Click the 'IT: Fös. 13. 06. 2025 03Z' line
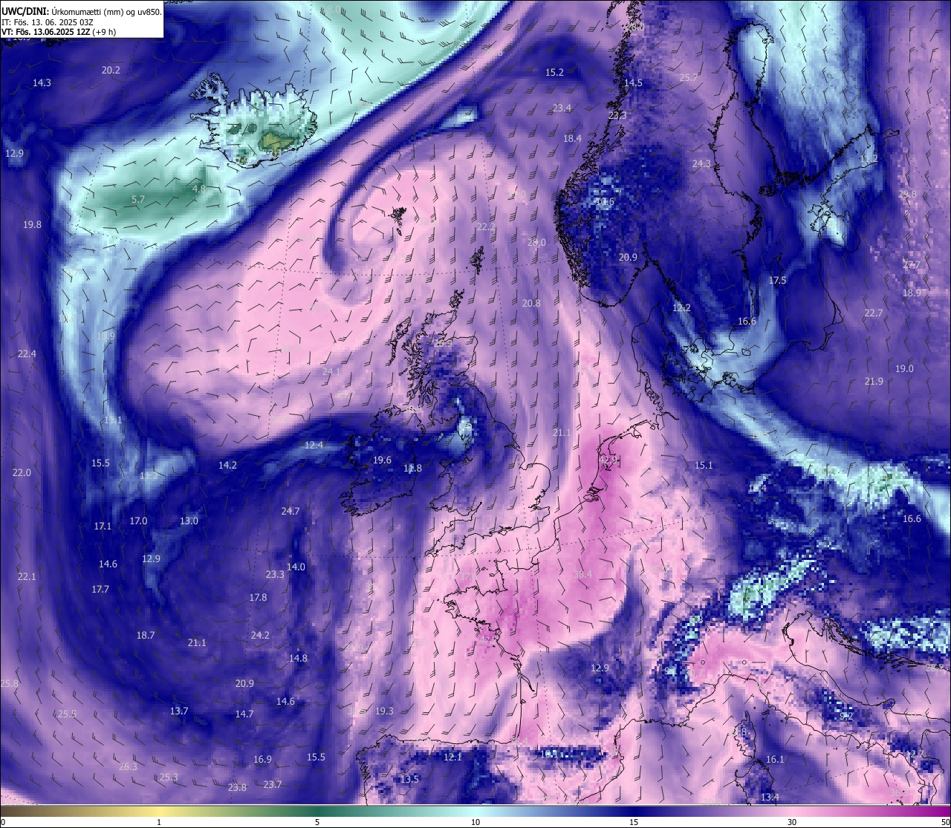The image size is (951, 828). pyautogui.click(x=48, y=22)
